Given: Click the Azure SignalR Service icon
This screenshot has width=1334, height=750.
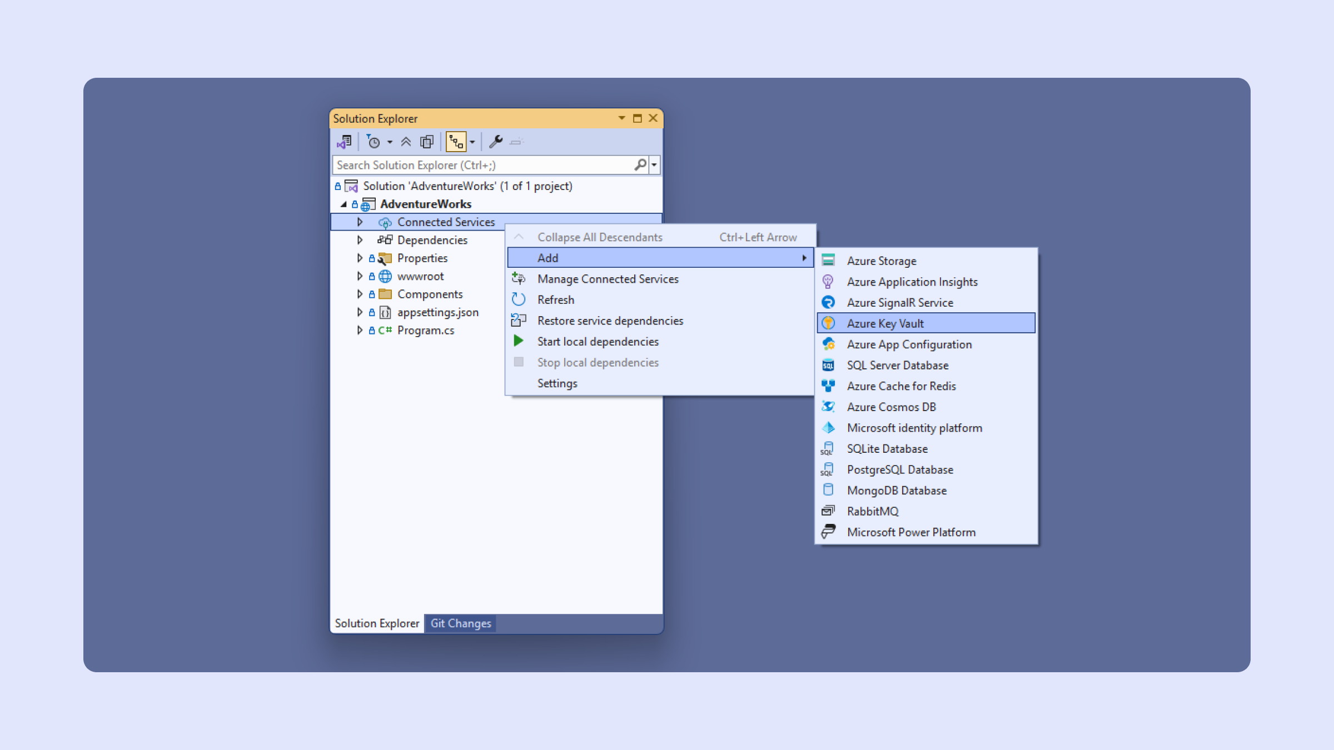Looking at the screenshot, I should [x=828, y=302].
